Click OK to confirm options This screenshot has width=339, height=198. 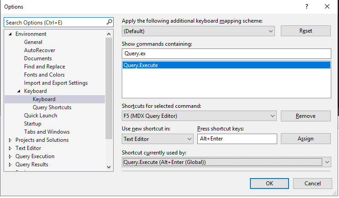point(269,184)
